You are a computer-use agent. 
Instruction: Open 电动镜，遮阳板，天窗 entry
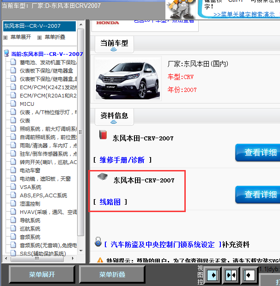(x=45, y=179)
